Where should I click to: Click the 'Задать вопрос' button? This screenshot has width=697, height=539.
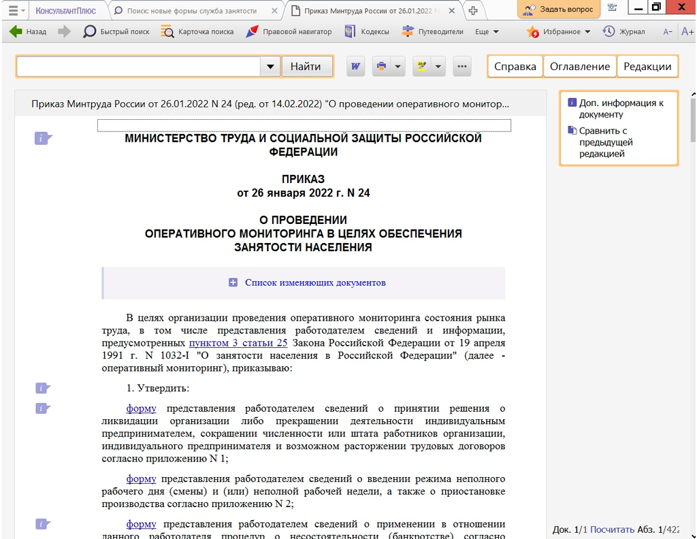(x=560, y=9)
